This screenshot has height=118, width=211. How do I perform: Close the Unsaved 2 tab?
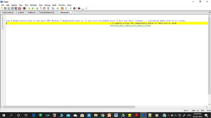[x=72, y=12]
